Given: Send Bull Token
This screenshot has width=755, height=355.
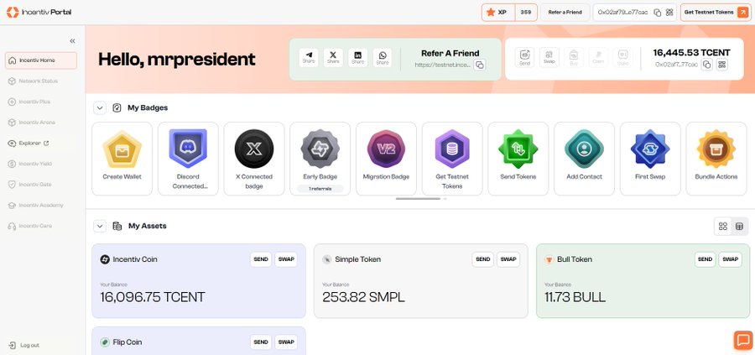Looking at the screenshot, I should click(x=705, y=259).
